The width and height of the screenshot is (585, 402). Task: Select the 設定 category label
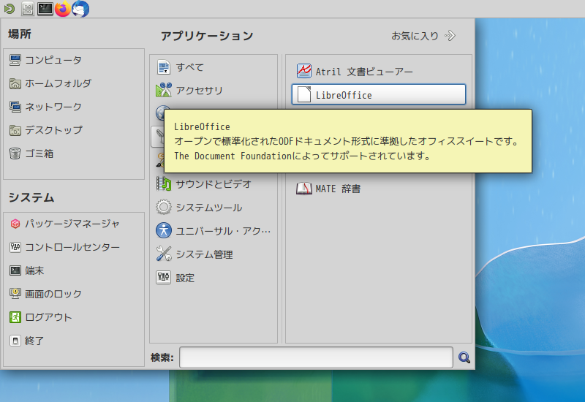(185, 278)
